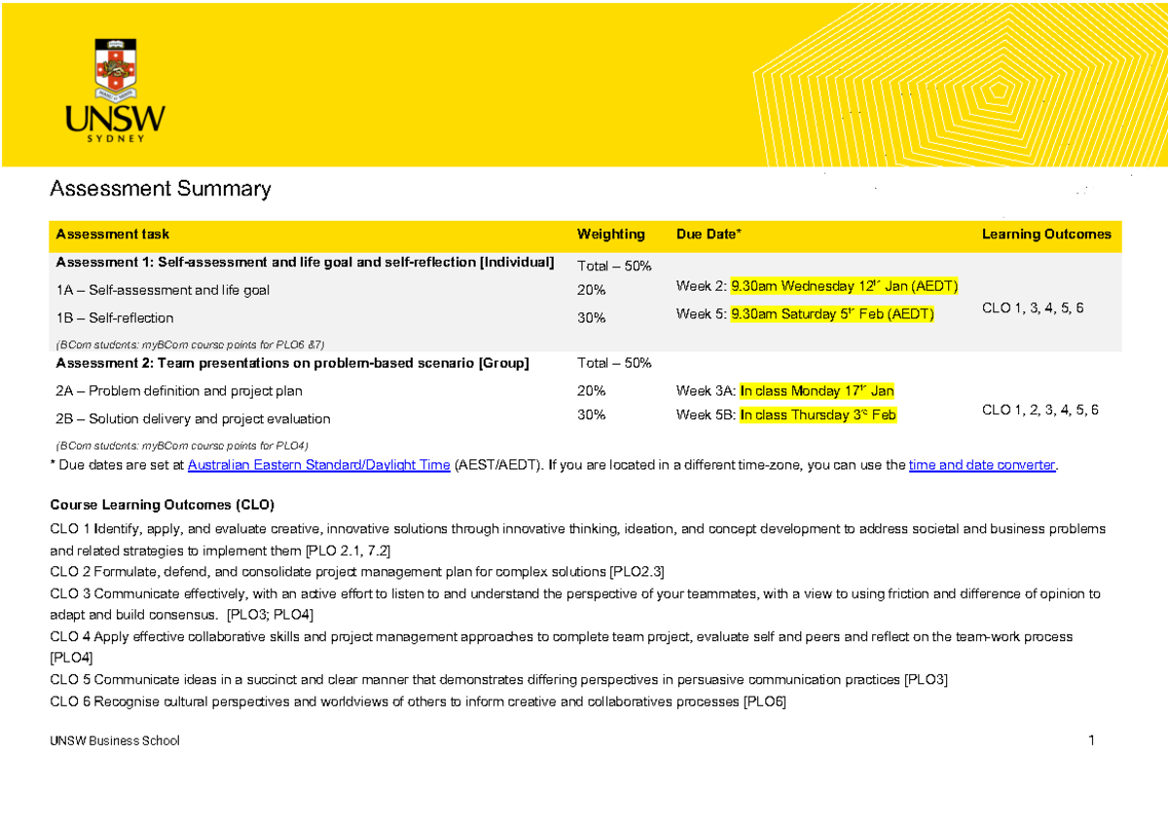
Task: Click the Assessment task column header
Action: click(113, 234)
